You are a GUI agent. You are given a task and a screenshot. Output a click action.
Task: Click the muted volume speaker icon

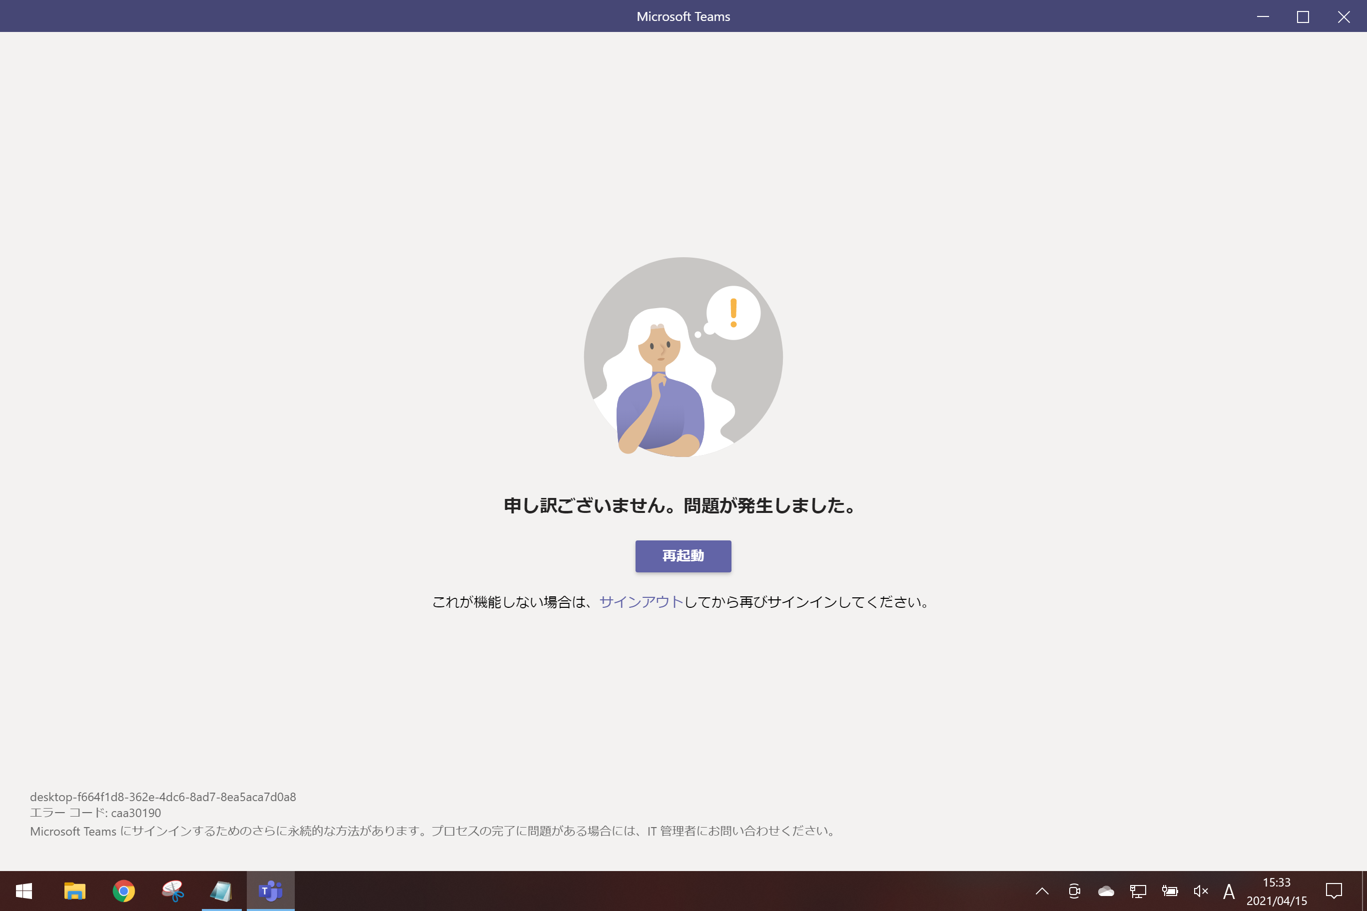pyautogui.click(x=1201, y=891)
